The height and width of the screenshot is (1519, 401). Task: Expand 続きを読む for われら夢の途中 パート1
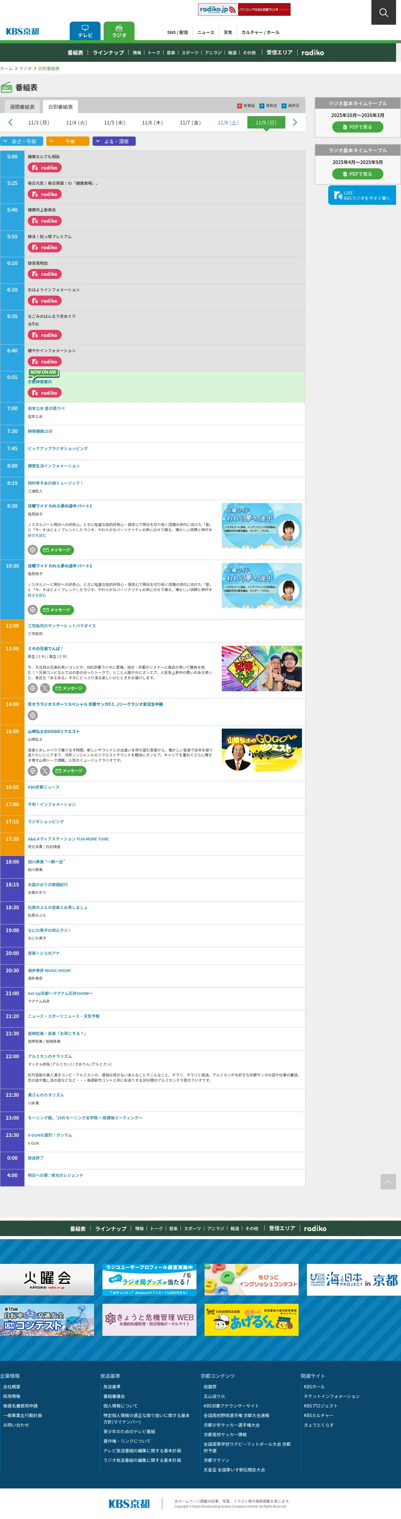click(x=36, y=536)
